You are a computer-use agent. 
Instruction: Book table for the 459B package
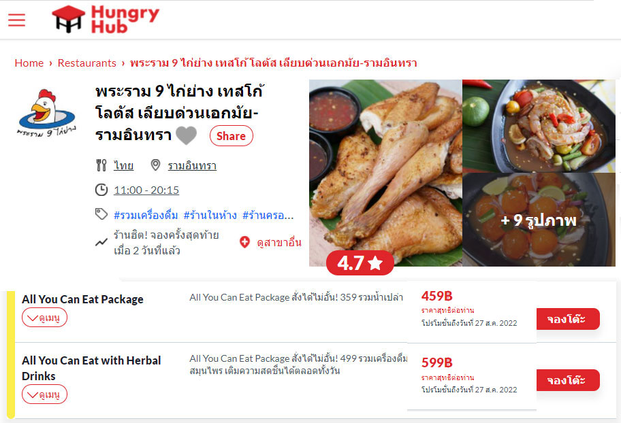568,319
